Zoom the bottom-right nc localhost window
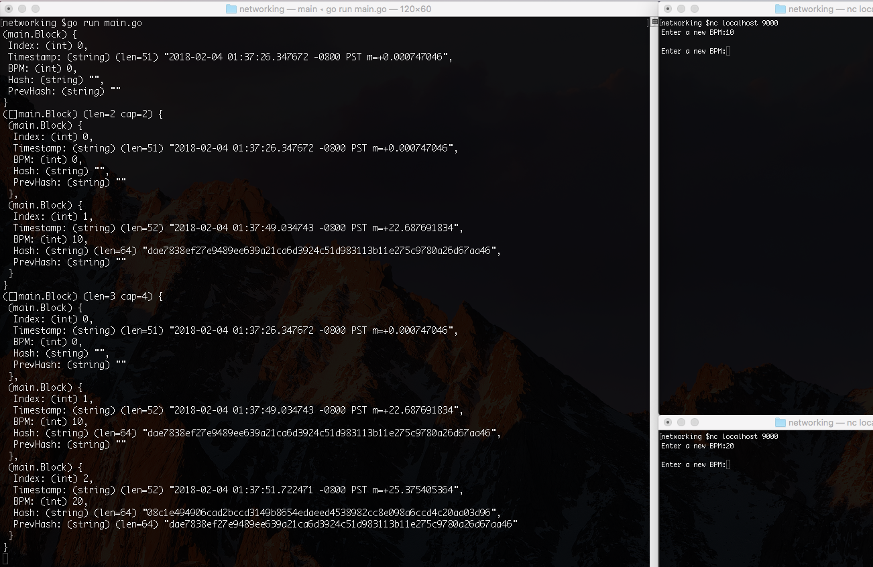This screenshot has width=873, height=567. [695, 422]
